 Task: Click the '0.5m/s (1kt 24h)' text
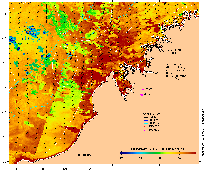(x=176, y=76)
